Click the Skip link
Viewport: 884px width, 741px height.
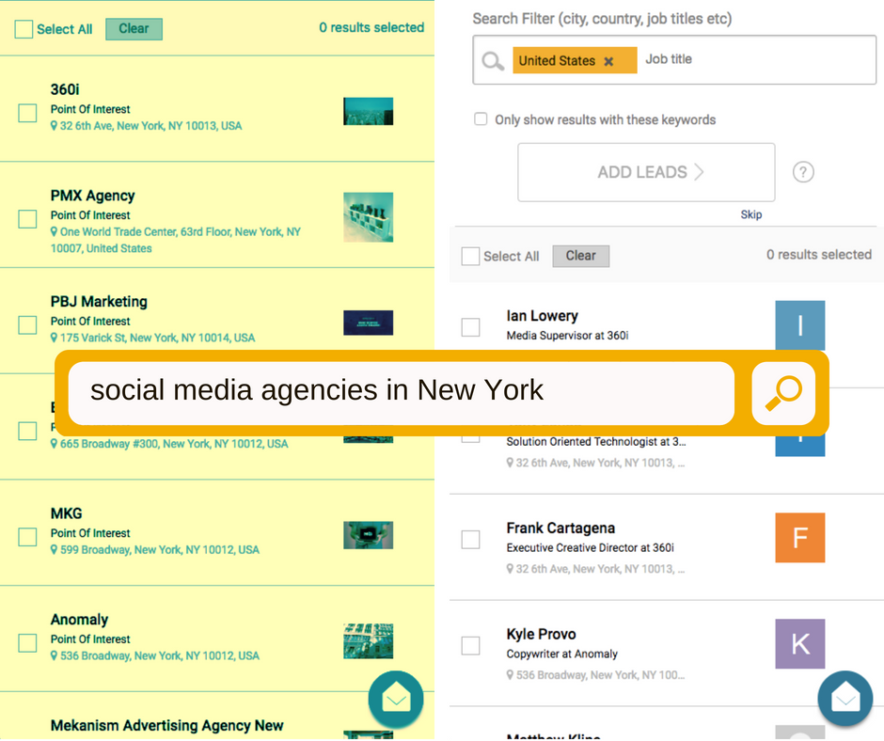[x=751, y=214]
